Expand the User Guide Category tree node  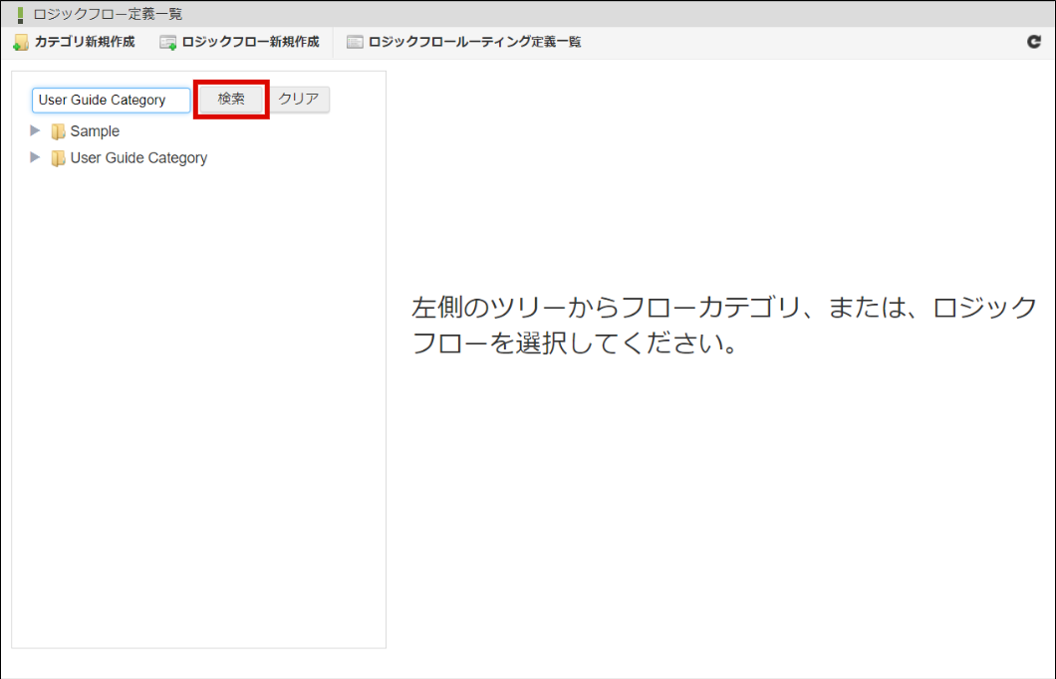tap(36, 157)
